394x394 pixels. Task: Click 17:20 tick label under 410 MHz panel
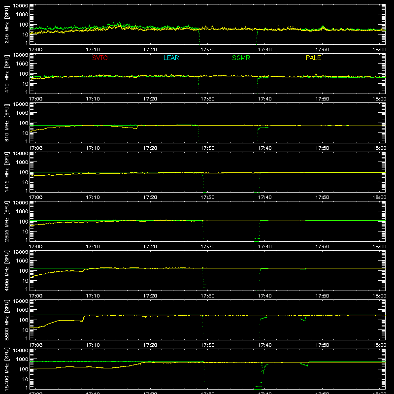pyautogui.click(x=150, y=99)
